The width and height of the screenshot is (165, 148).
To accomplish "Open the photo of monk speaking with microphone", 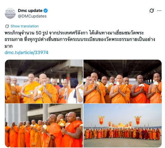I will pyautogui.click(x=44, y=82).
